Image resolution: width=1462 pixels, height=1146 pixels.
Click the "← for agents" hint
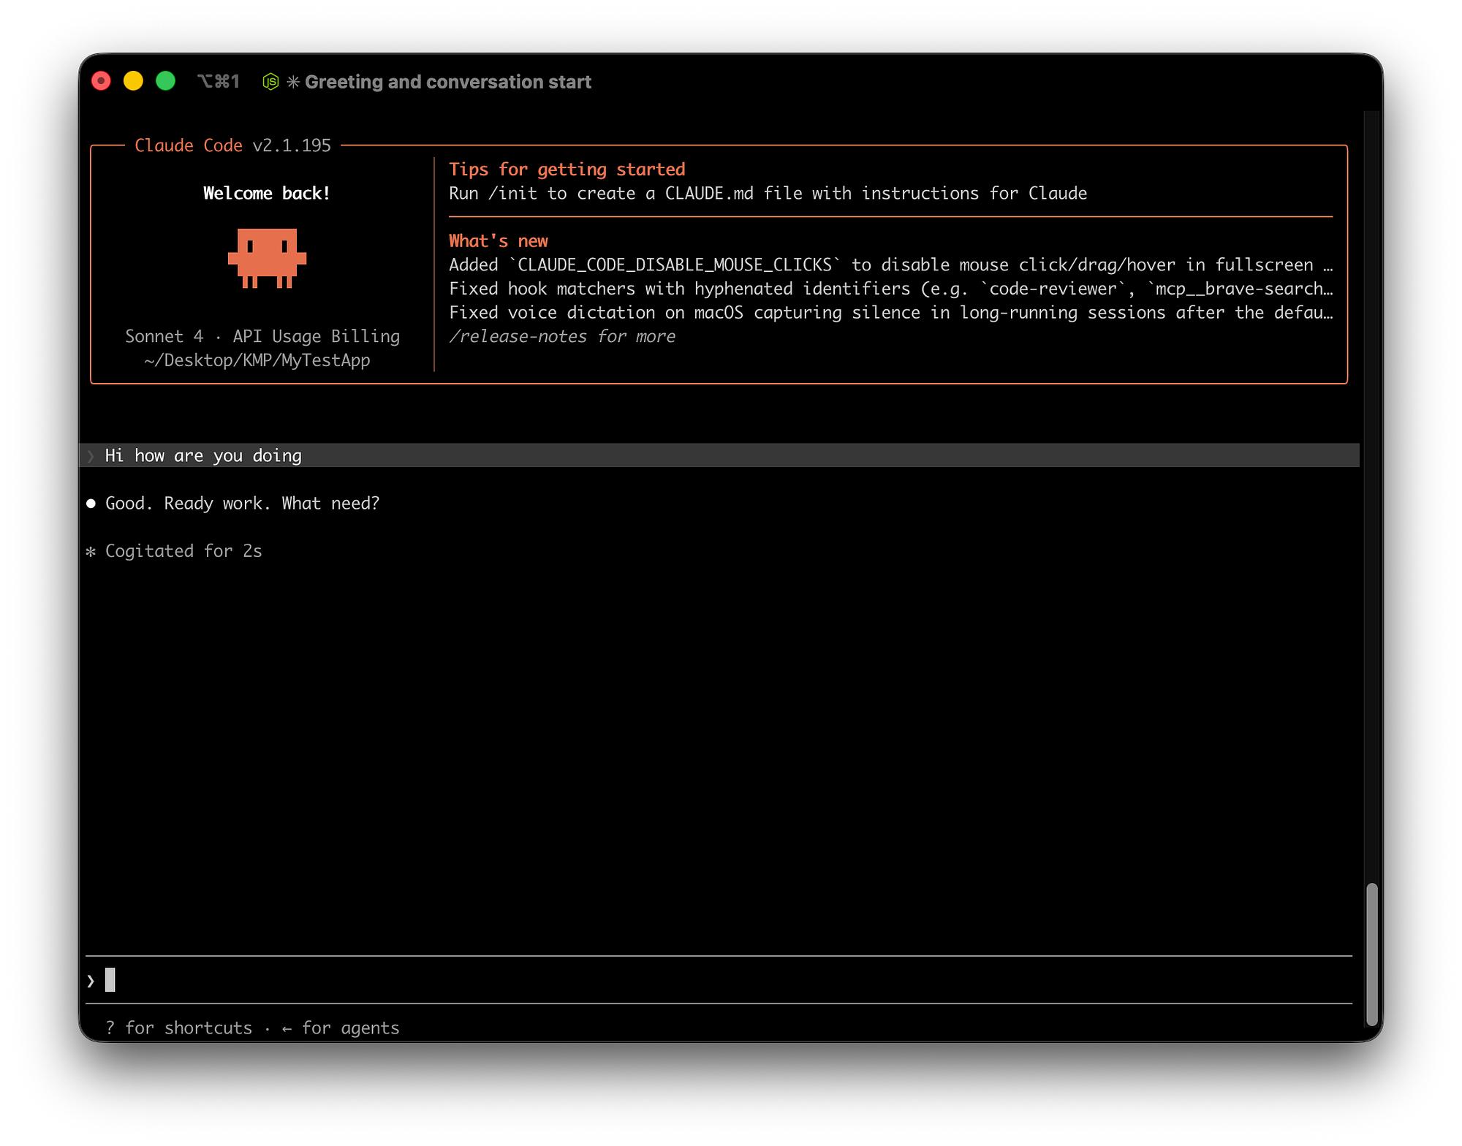(341, 1028)
